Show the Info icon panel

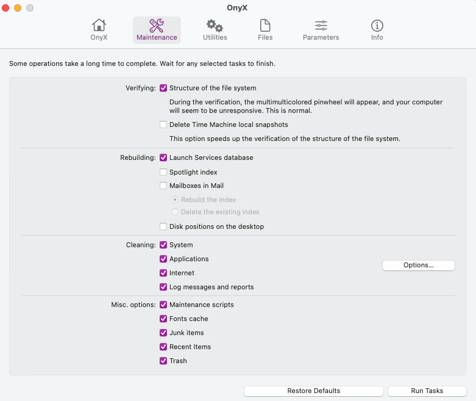click(x=377, y=26)
